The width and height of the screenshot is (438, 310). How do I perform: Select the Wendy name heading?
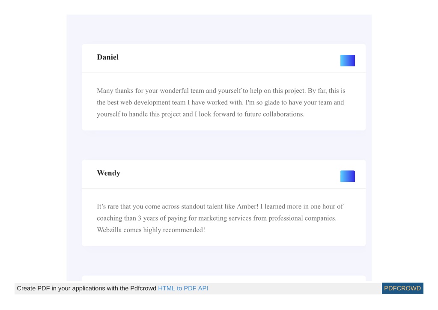109,173
